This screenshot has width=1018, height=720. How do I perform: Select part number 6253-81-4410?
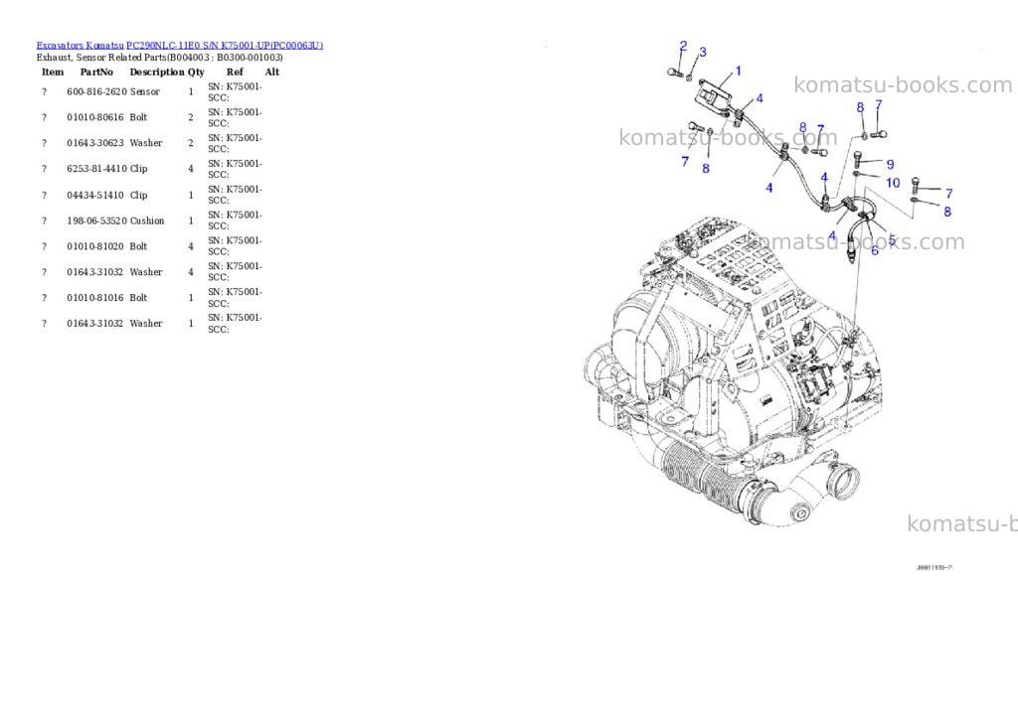coord(96,169)
